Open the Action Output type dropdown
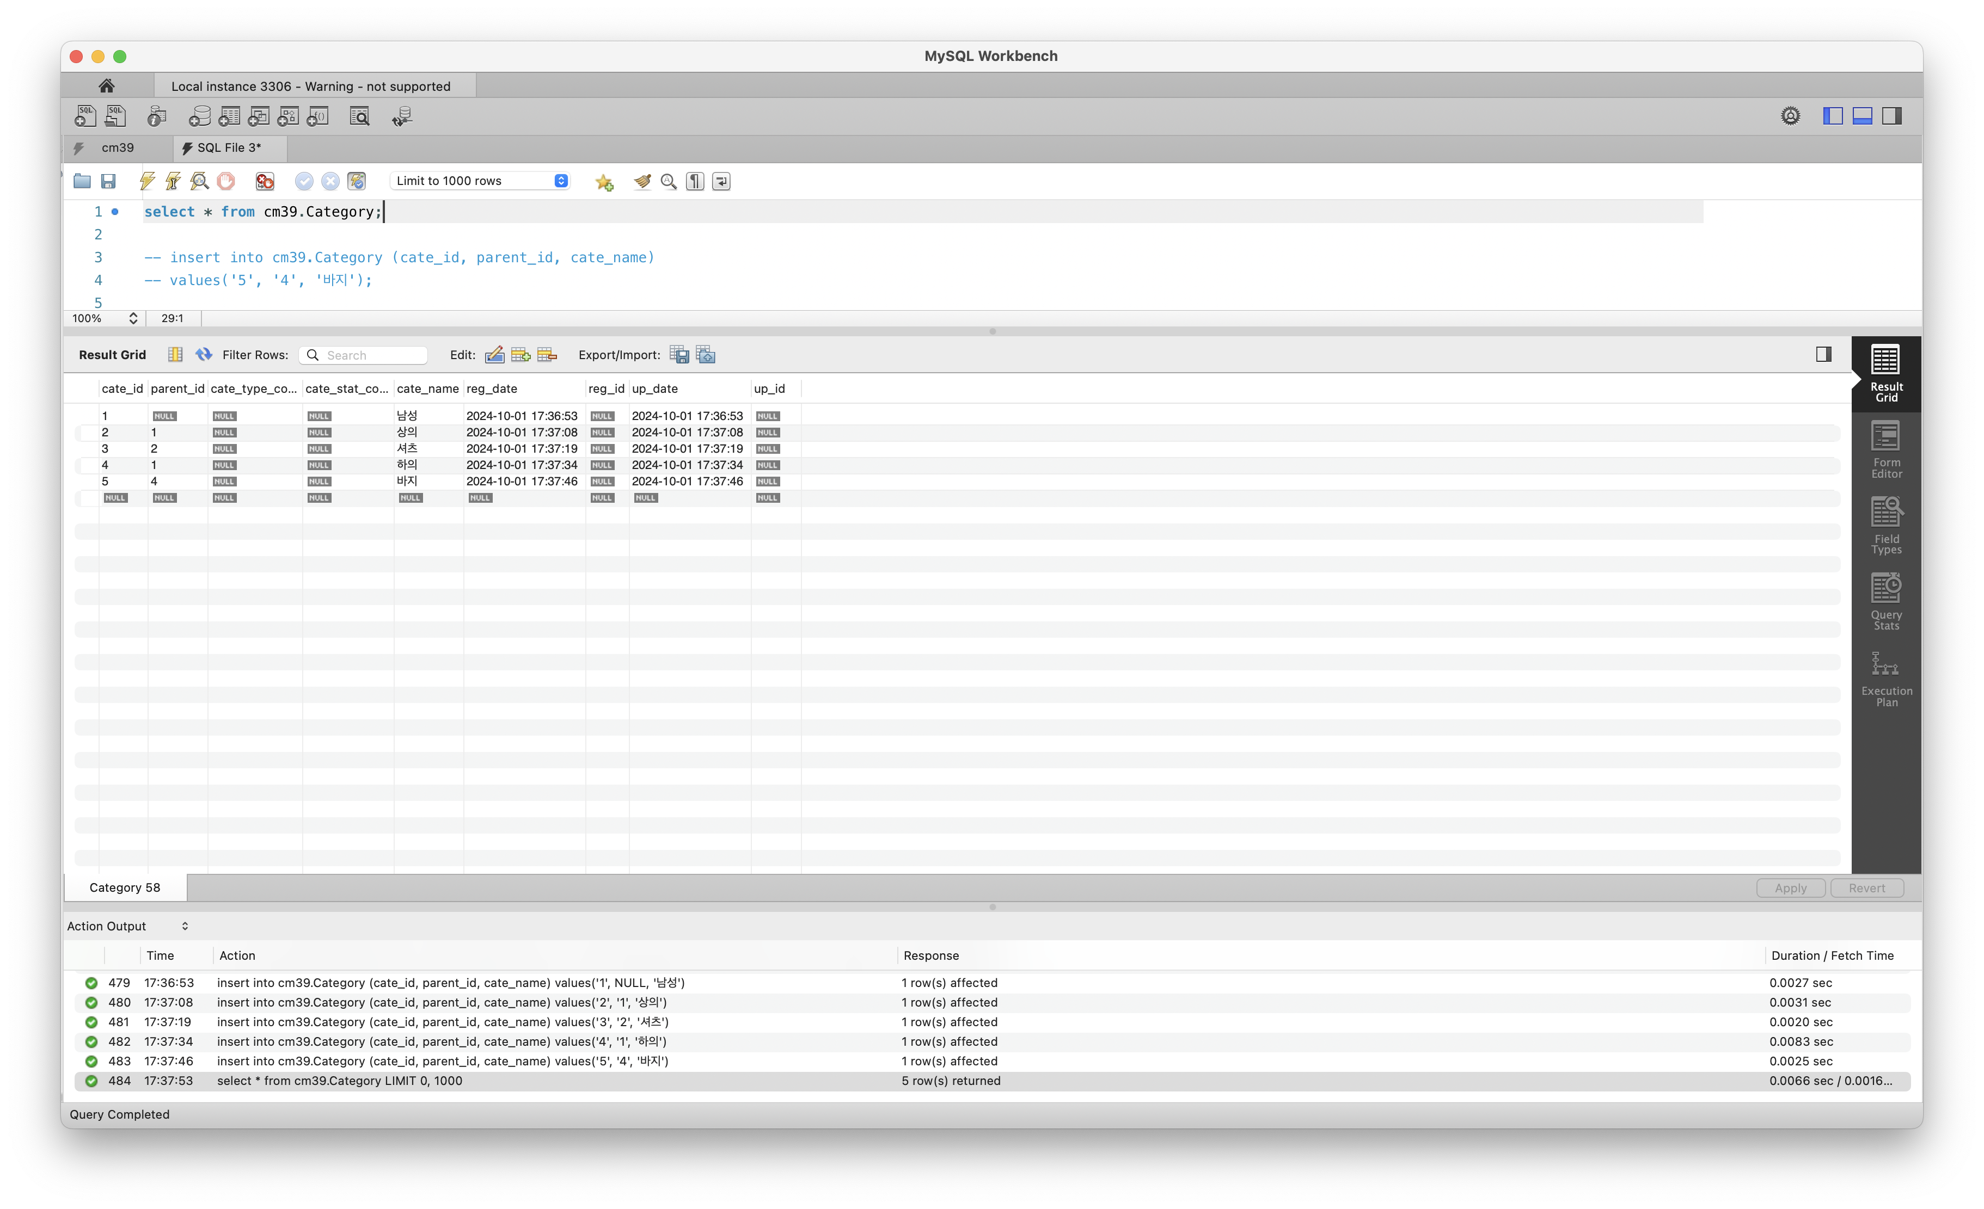The image size is (1984, 1209). pyautogui.click(x=129, y=927)
